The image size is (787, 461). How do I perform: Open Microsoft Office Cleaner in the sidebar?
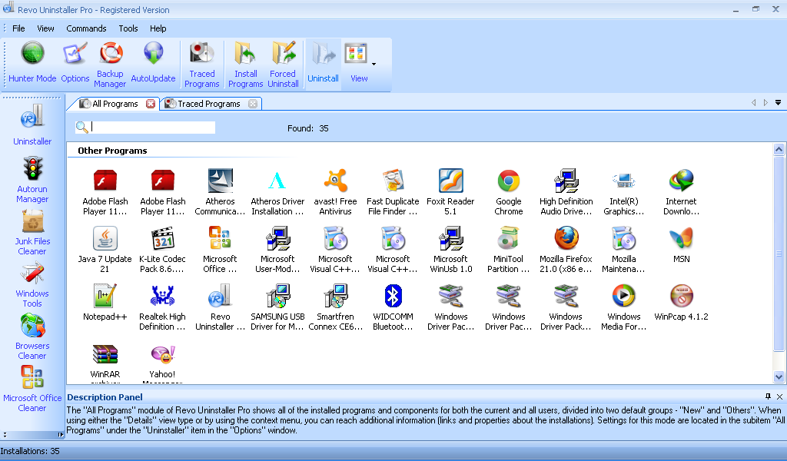pyautogui.click(x=32, y=389)
